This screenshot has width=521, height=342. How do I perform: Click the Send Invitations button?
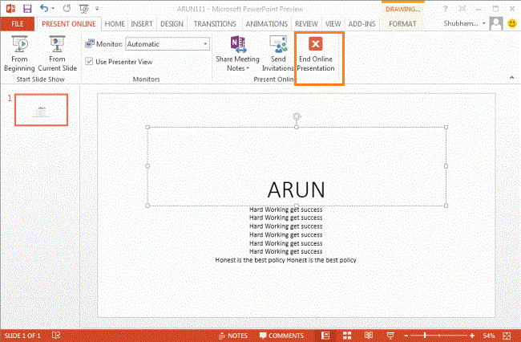[278, 54]
